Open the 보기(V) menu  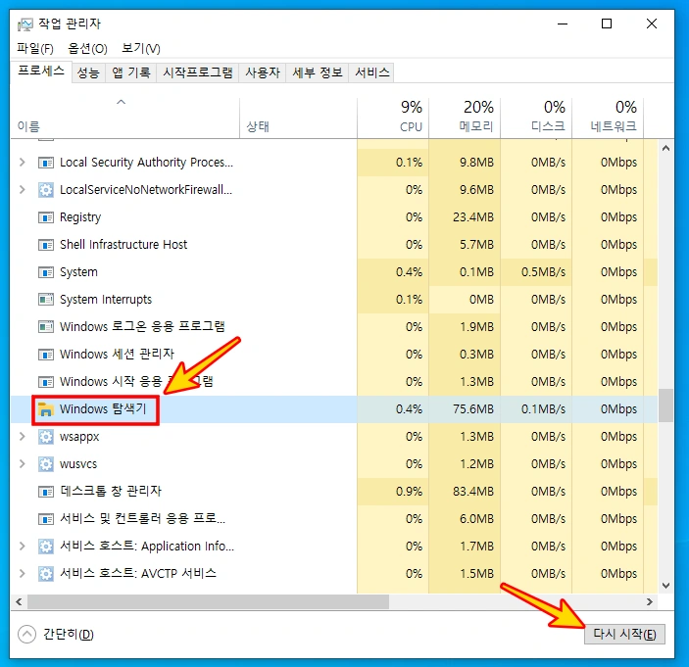pos(141,48)
